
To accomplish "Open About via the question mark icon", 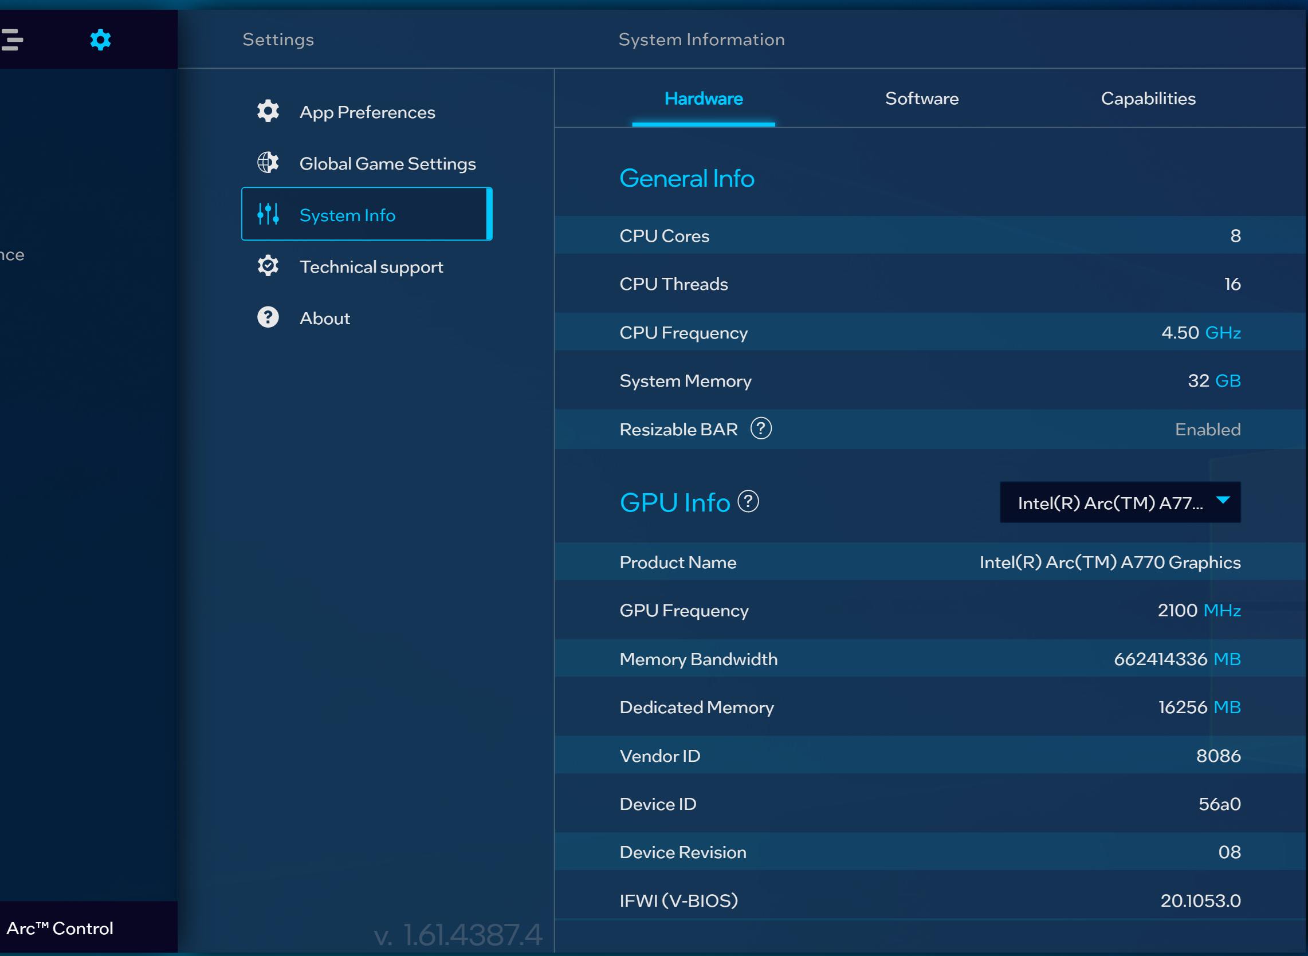I will tap(268, 317).
